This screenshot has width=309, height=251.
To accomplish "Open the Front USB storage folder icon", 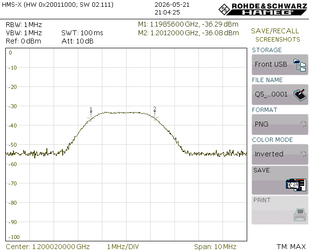I will (299, 65).
